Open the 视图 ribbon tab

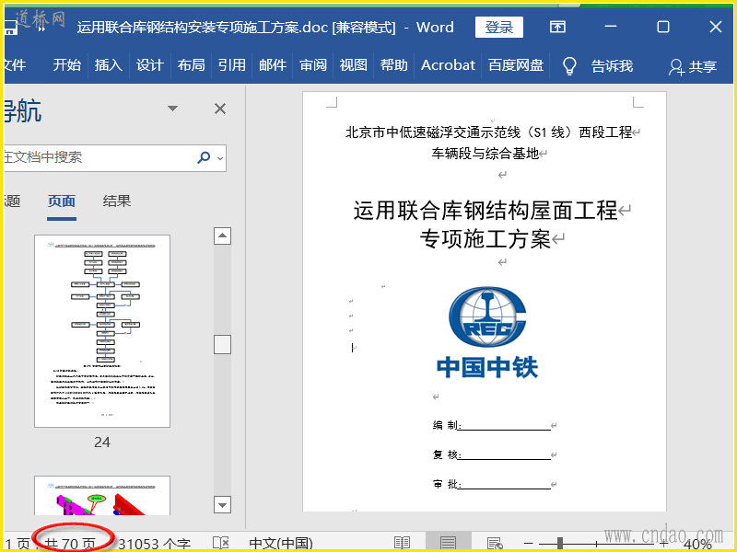353,64
